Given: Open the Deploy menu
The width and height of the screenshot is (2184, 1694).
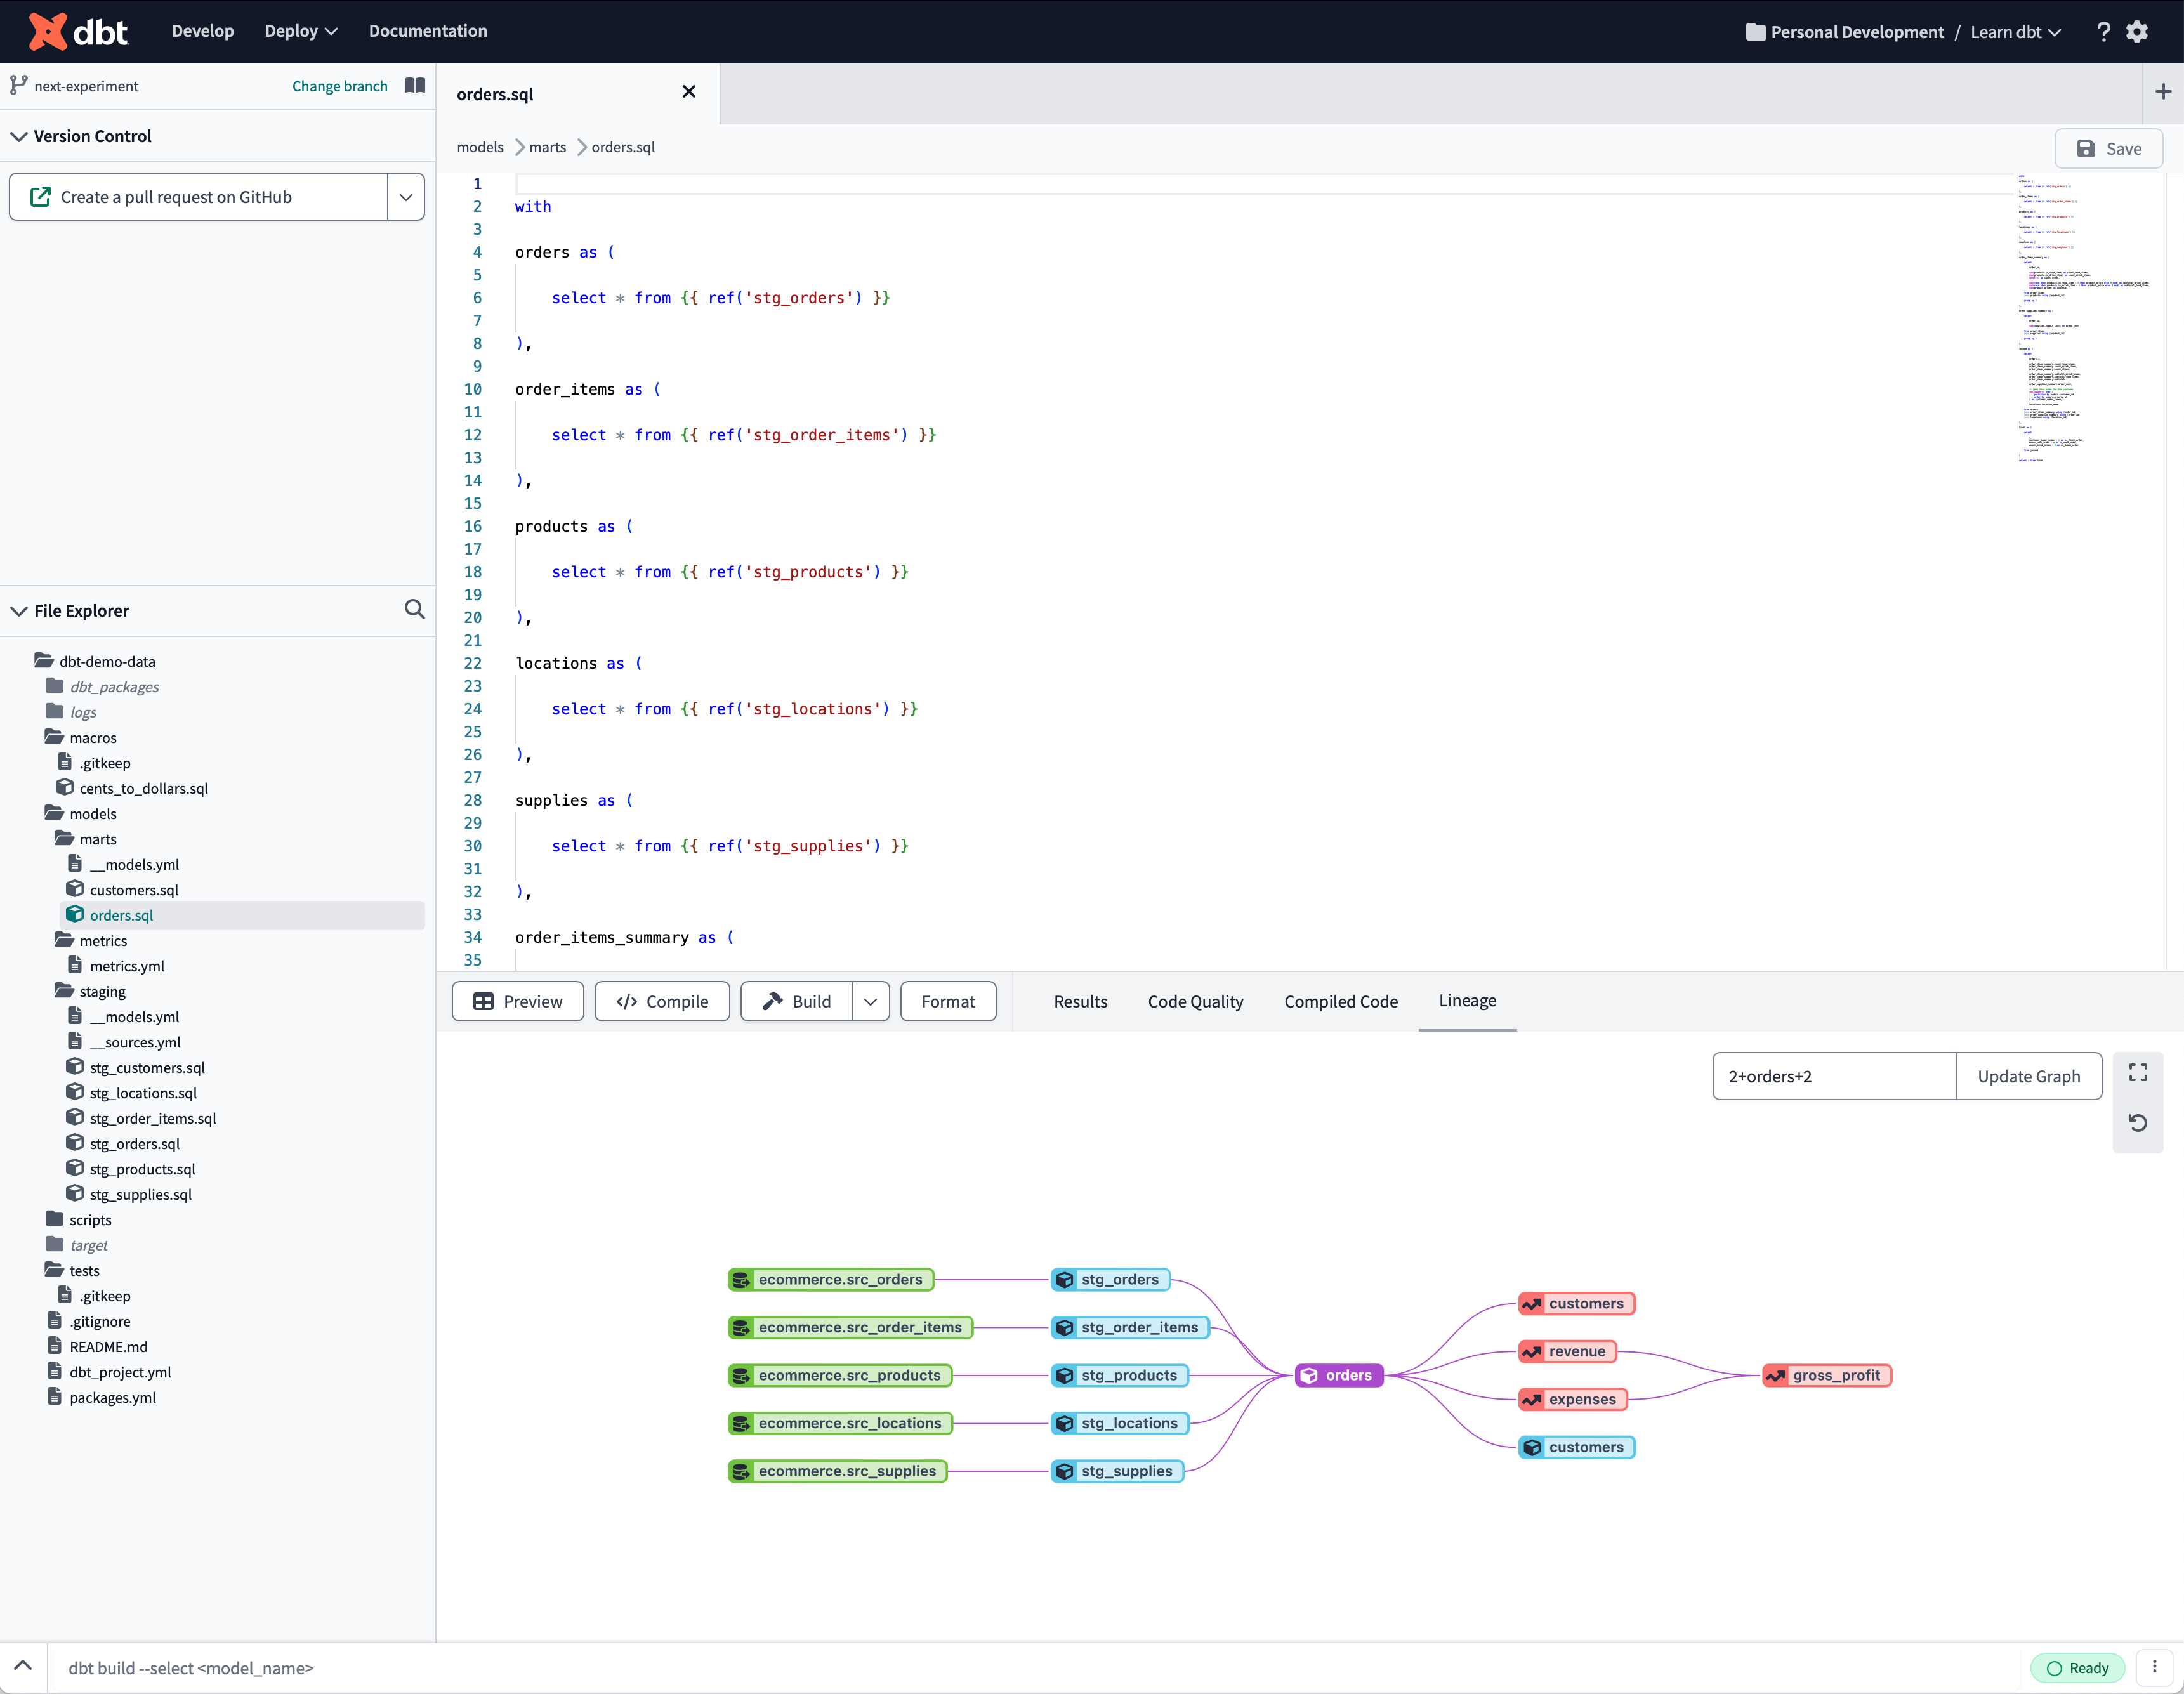Looking at the screenshot, I should [300, 31].
